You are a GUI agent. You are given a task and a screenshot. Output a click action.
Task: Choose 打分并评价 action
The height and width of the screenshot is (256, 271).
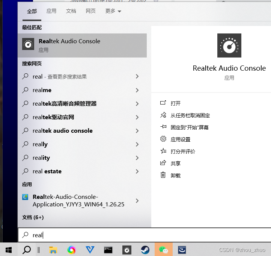(183, 151)
